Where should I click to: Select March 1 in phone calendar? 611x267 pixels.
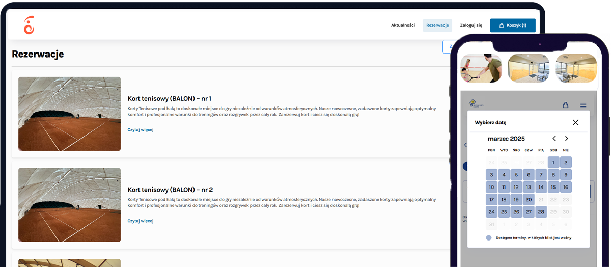point(553,163)
